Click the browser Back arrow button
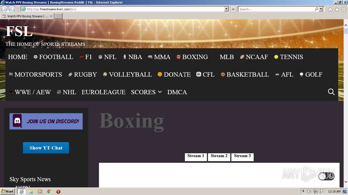 (x=4, y=9)
